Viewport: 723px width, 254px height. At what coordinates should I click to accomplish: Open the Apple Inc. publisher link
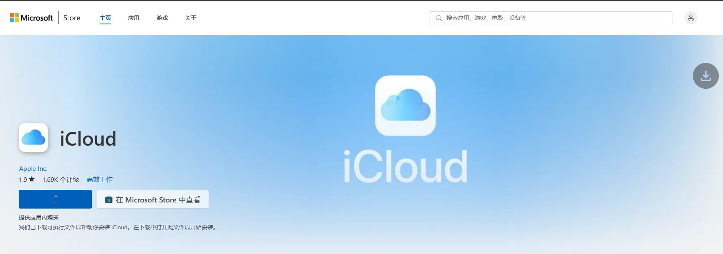33,168
